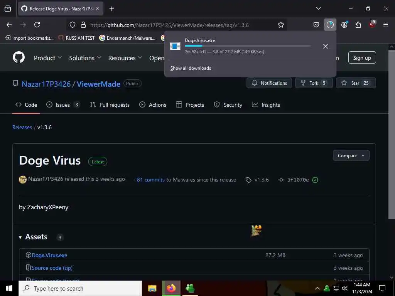The image size is (395, 296).
Task: Open the Firefox hamburger menu
Action: [x=386, y=25]
